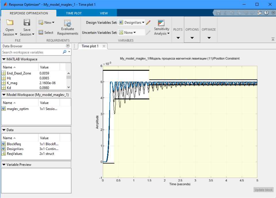Screen dimensions: 276x198
Task: Collapse the Variable Preview section
Action: tap(4, 165)
